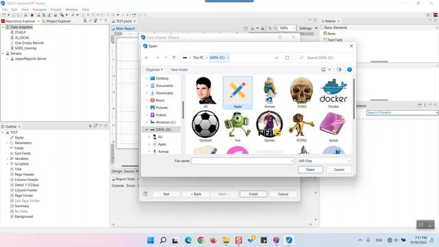
Task: Select JasperReports Server node
Action: [30, 59]
